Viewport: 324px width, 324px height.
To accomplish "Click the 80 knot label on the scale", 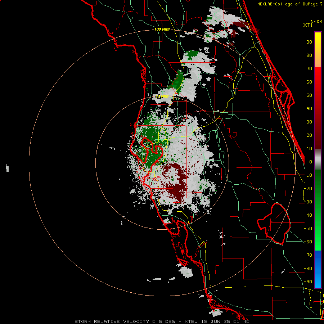I will click(x=309, y=55).
